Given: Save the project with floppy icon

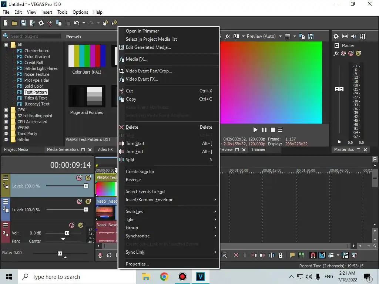Looking at the screenshot, I should [x=23, y=23].
